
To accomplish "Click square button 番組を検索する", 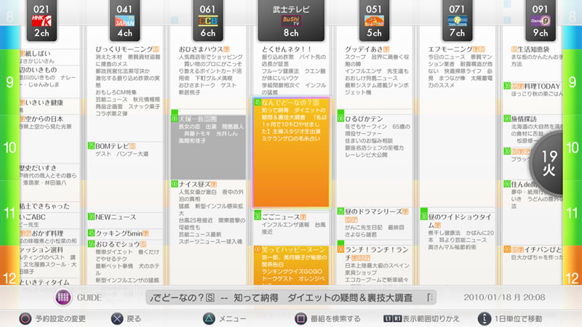I will pyautogui.click(x=301, y=318).
